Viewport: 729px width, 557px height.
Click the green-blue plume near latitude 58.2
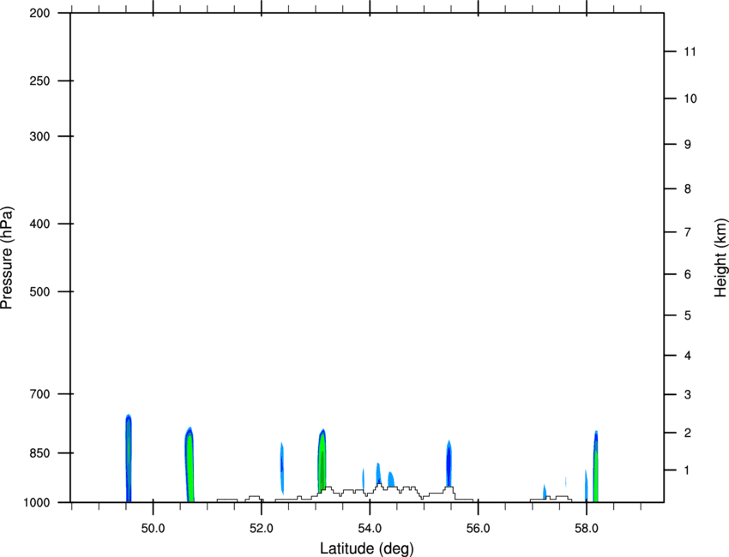pyautogui.click(x=595, y=466)
